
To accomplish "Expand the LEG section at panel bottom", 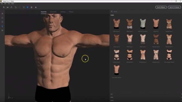I will [x=146, y=94].
